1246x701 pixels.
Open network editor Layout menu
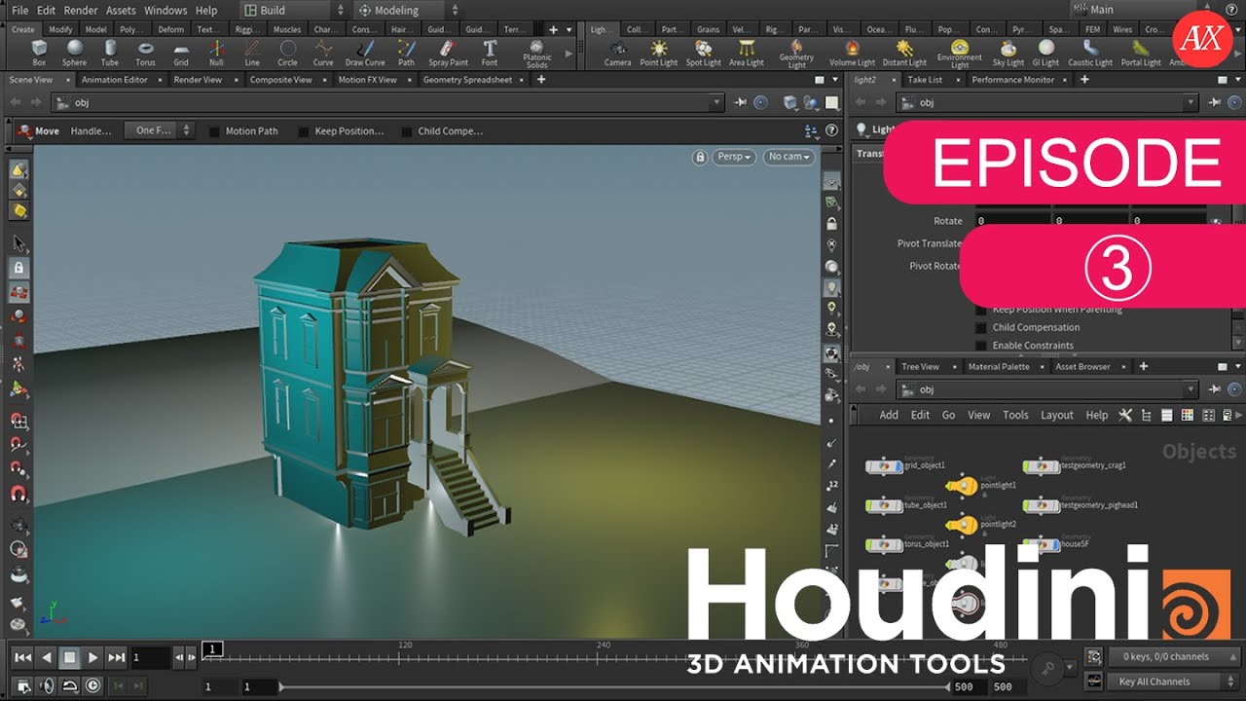coord(1057,415)
